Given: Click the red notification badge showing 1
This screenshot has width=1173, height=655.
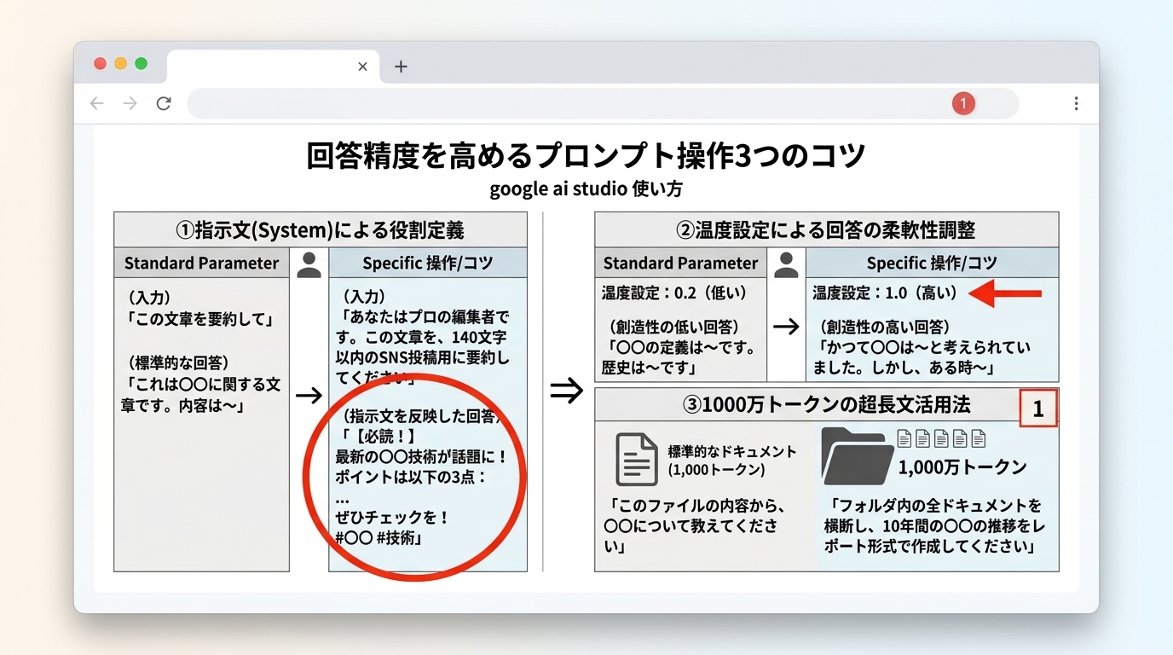Looking at the screenshot, I should point(963,102).
